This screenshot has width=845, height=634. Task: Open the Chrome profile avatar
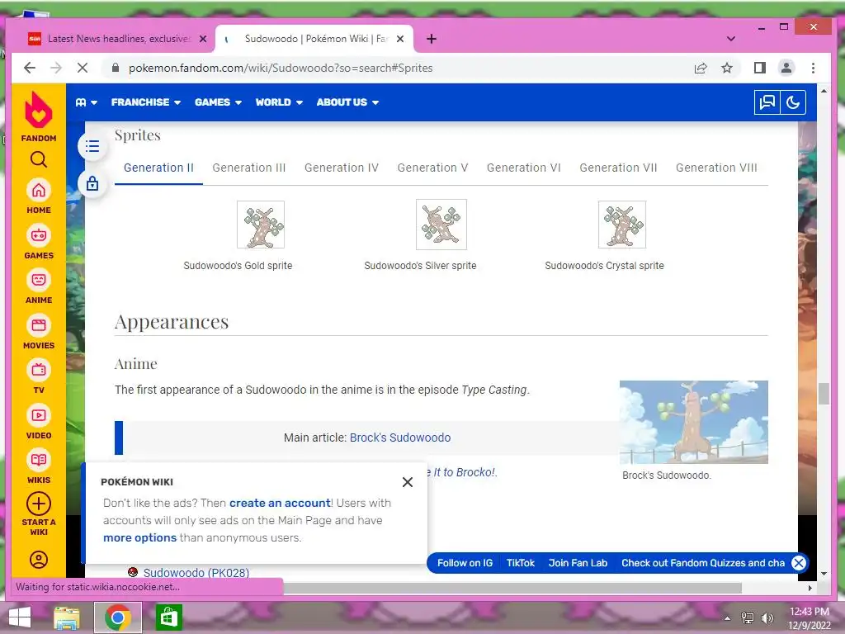(x=786, y=68)
